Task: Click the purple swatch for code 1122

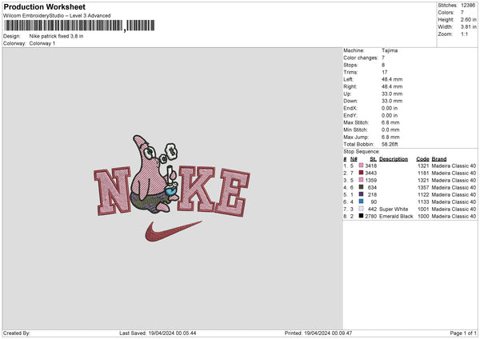Action: click(361, 194)
